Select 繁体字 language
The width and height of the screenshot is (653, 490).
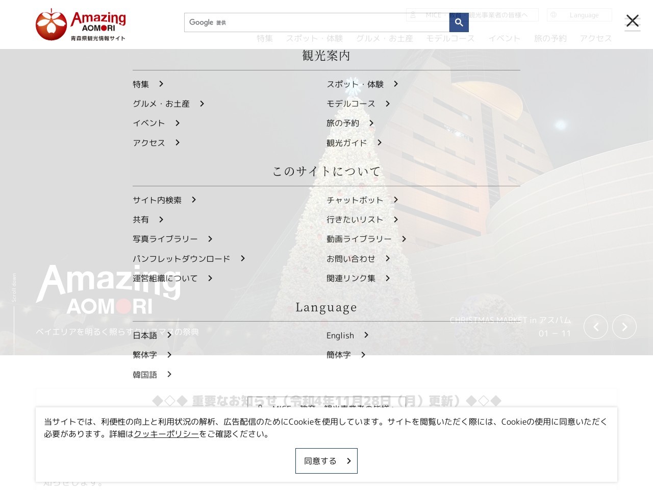tap(152, 355)
